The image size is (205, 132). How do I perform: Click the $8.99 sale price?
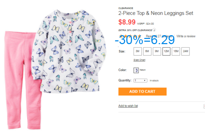coord(127,22)
